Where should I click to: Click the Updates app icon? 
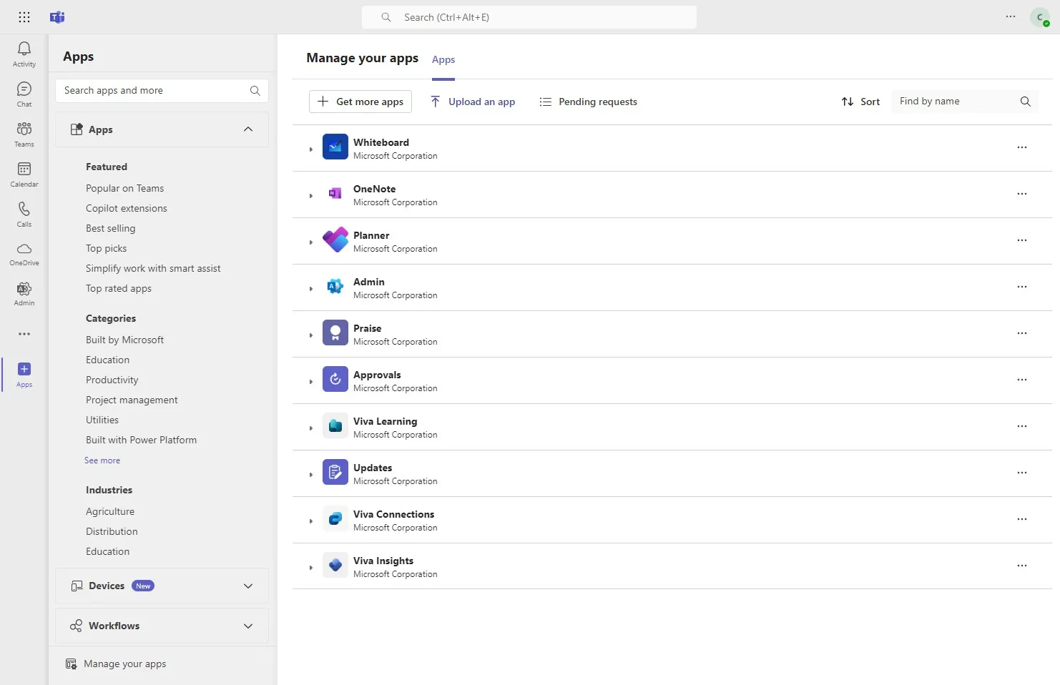point(335,473)
